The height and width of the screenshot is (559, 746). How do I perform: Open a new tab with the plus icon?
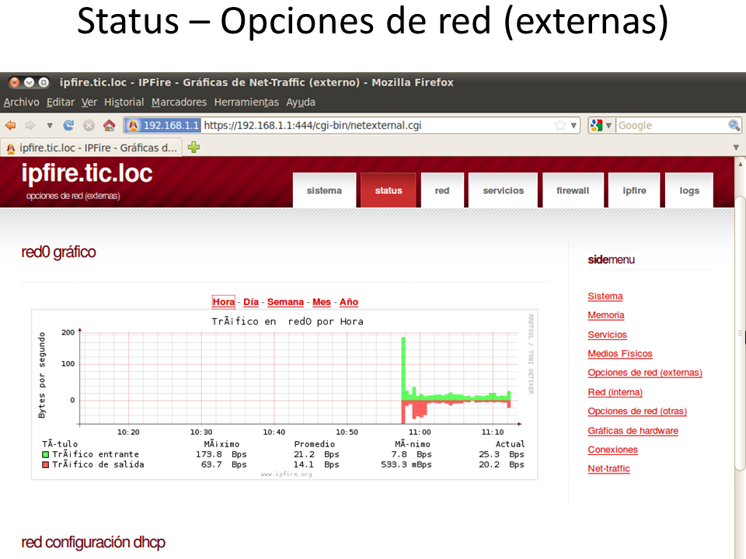coord(193,147)
